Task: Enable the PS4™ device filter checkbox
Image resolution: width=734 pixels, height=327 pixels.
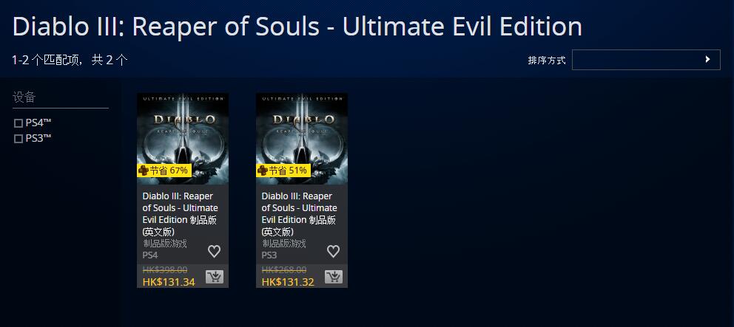Action: (x=18, y=123)
